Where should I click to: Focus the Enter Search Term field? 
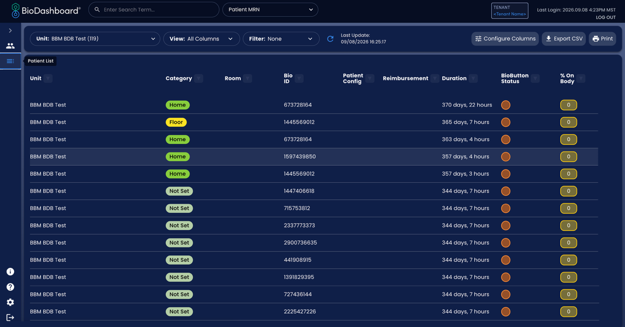click(154, 10)
